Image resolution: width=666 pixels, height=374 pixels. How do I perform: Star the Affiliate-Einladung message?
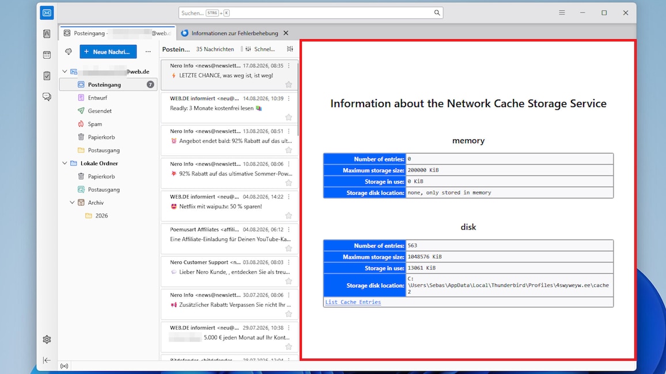click(x=289, y=248)
